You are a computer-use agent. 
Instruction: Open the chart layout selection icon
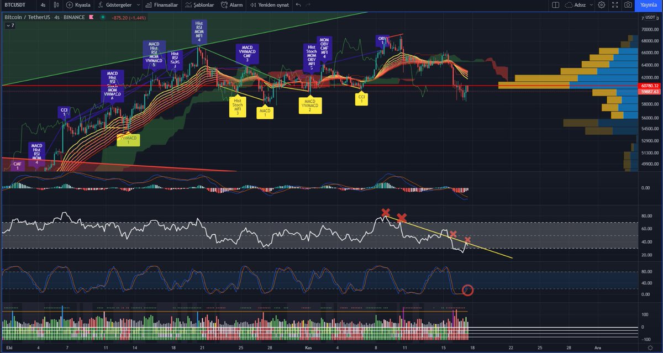tap(555, 5)
